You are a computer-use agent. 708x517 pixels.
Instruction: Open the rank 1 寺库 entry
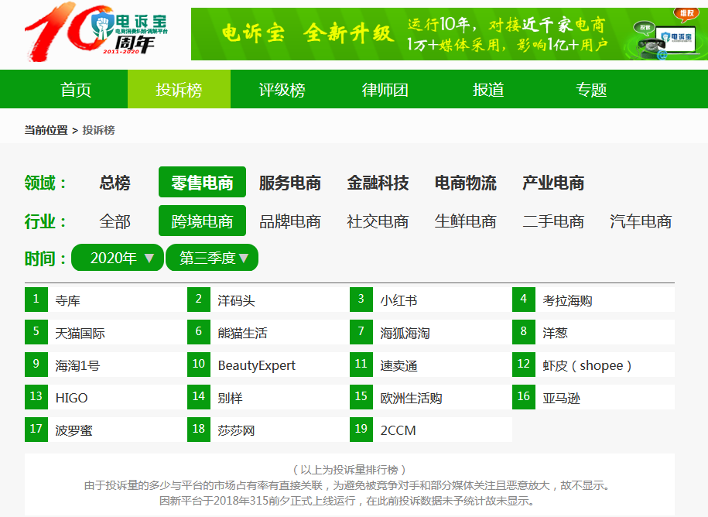point(68,300)
